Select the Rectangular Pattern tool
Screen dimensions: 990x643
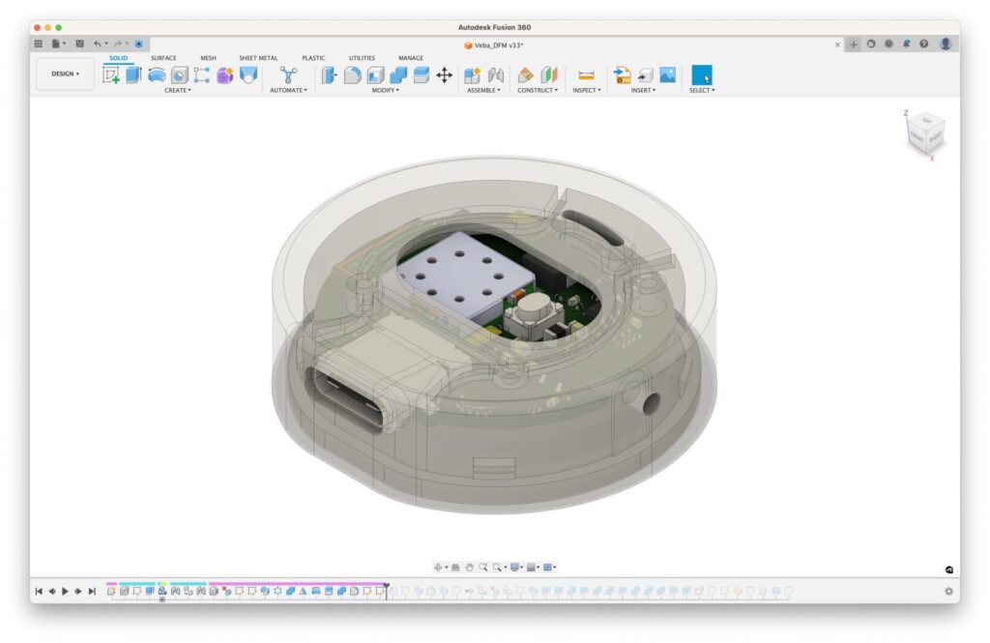(x=202, y=75)
